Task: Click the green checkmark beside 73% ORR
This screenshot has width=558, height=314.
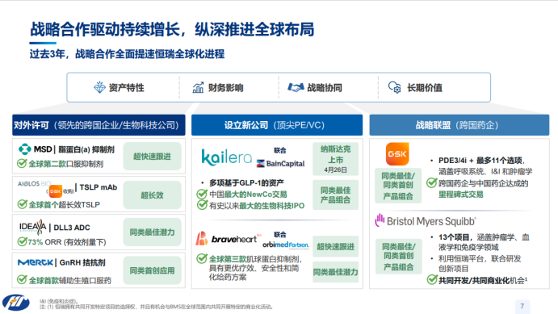Action: pyautogui.click(x=22, y=242)
